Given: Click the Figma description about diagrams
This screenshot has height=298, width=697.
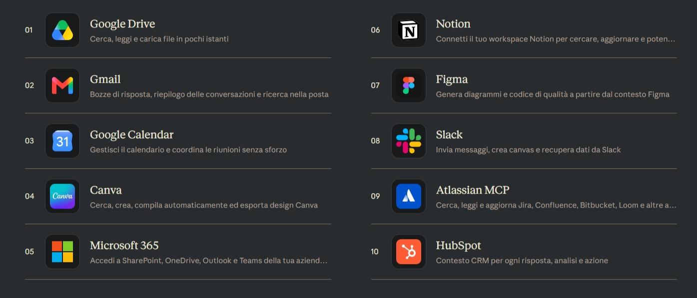Looking at the screenshot, I should 553,94.
